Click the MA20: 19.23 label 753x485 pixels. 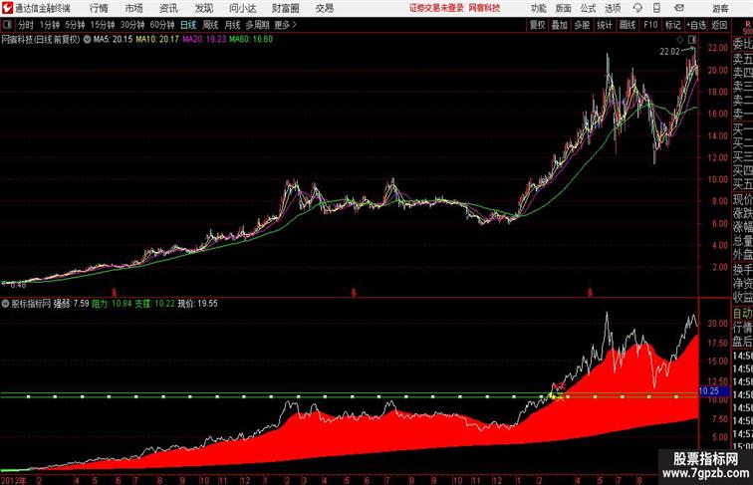pos(203,40)
